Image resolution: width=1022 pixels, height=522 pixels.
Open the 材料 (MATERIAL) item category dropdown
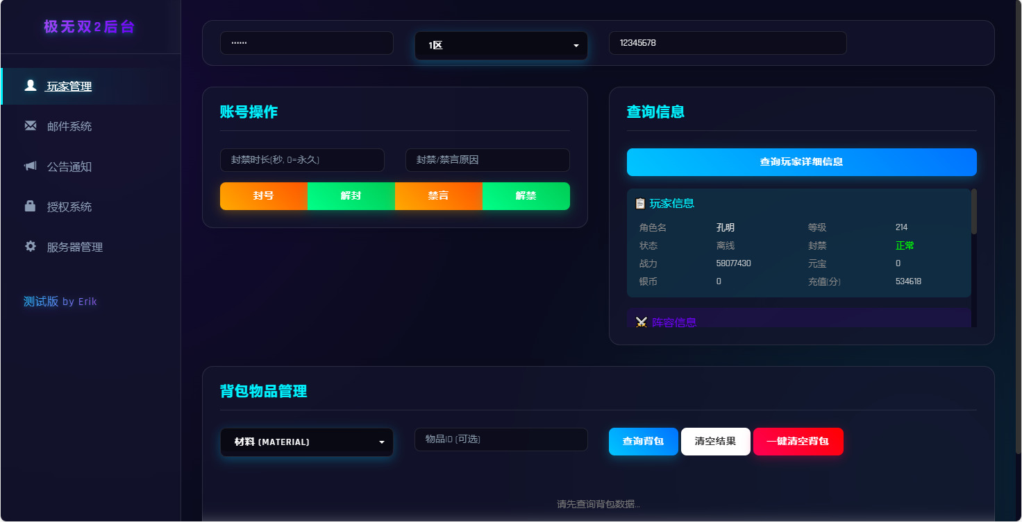(306, 442)
